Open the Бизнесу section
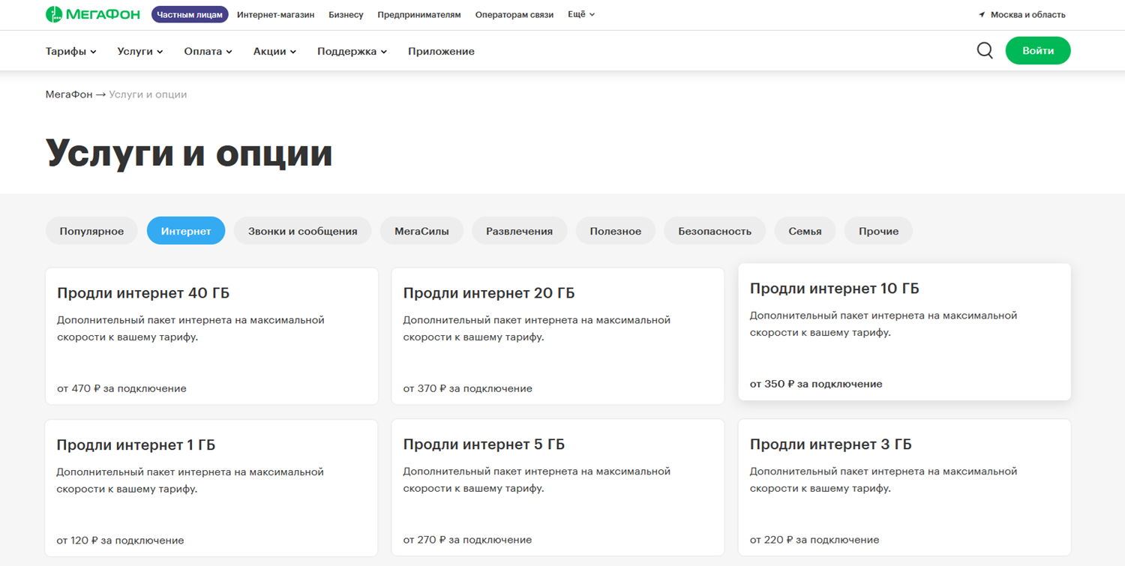The image size is (1125, 566). click(346, 14)
